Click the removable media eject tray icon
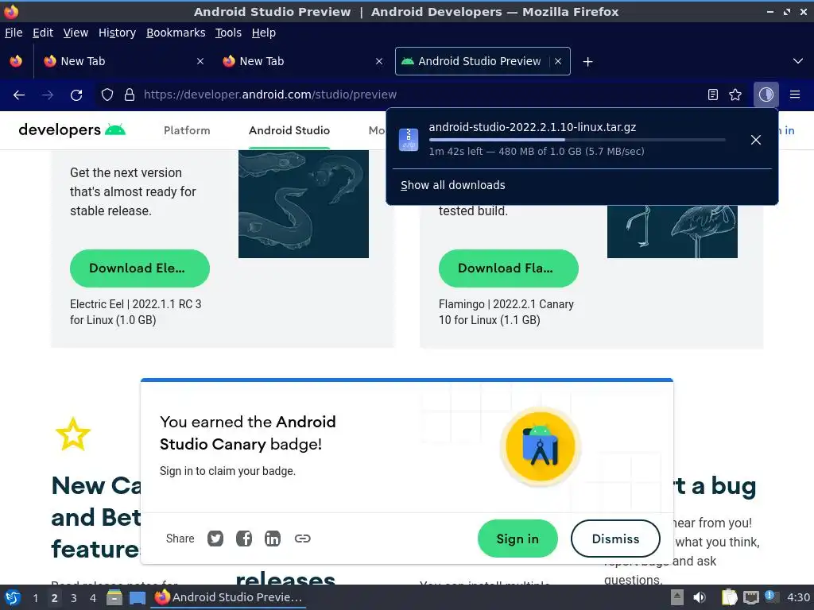This screenshot has width=814, height=610. (677, 597)
